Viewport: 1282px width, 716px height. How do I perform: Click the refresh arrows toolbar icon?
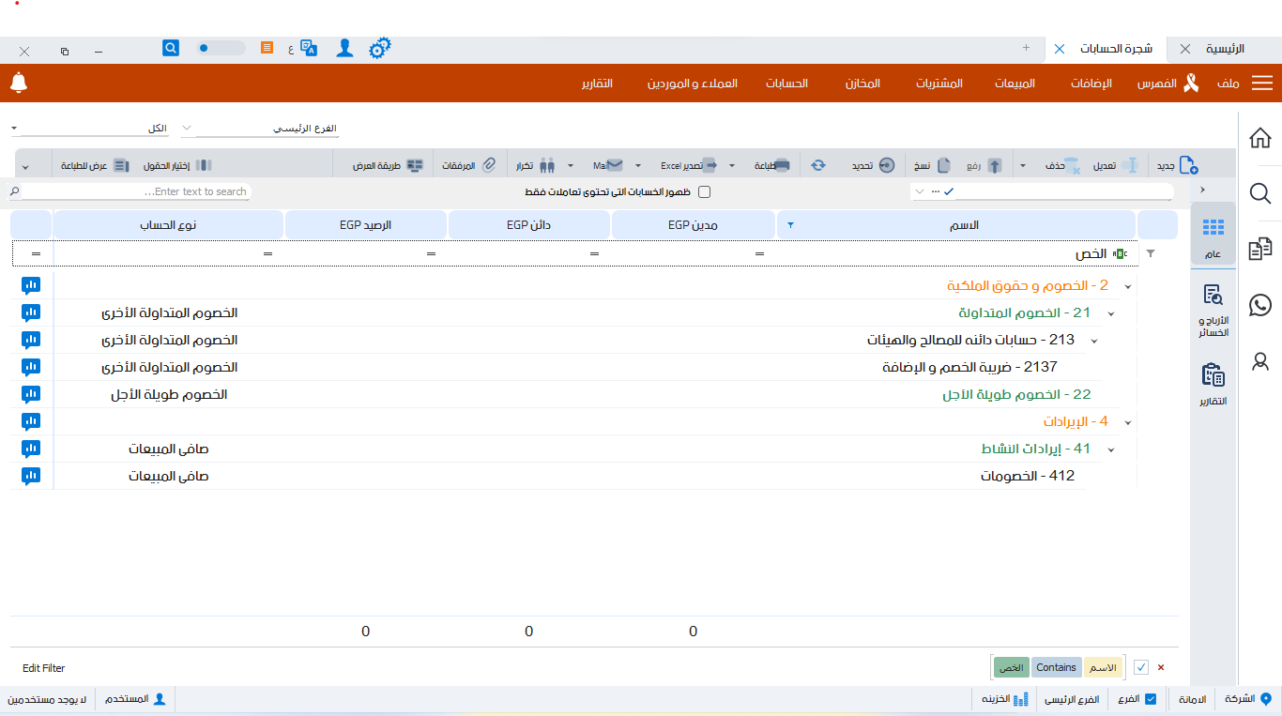tap(818, 165)
